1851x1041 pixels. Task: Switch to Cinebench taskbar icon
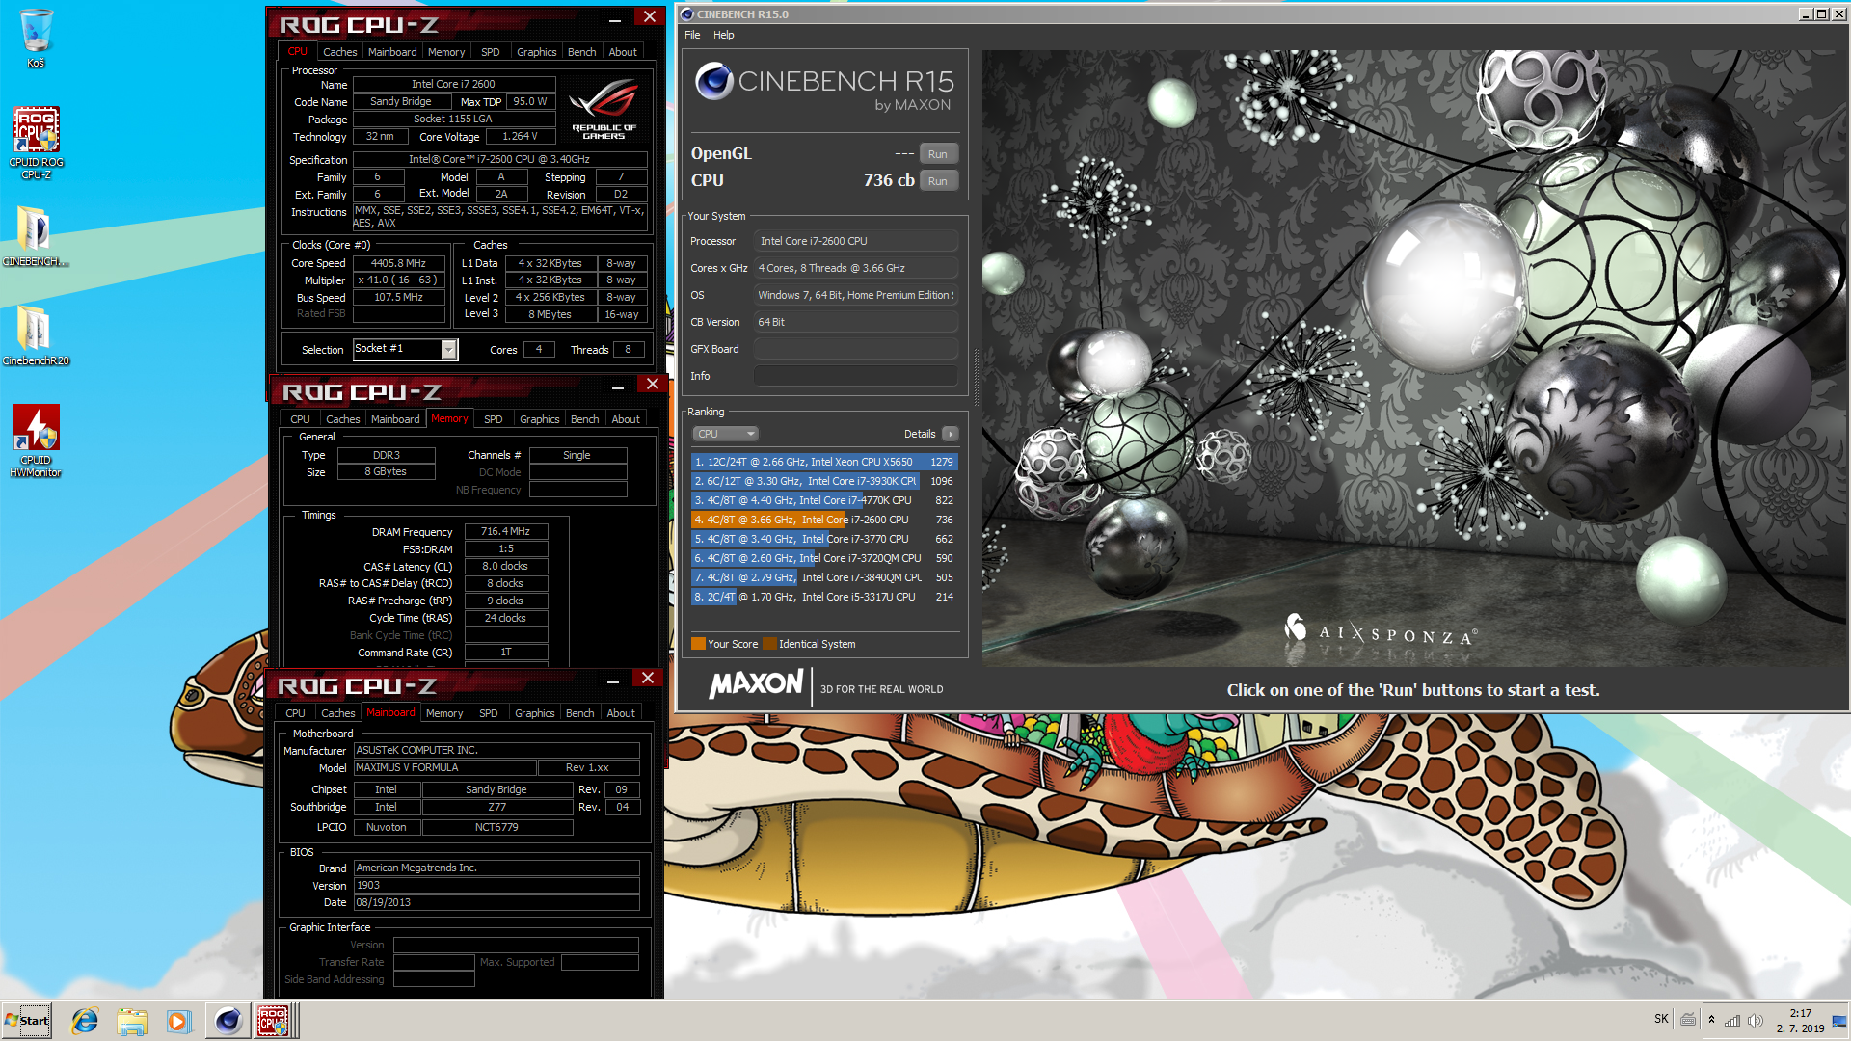tap(228, 1021)
